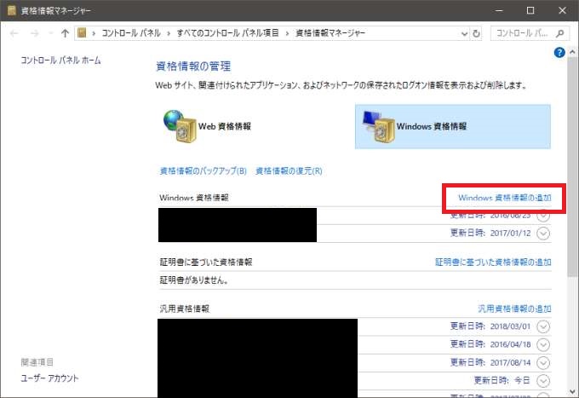
Task: Select すべてのコントロール パネル項目 breadcrumb
Action: coord(227,33)
